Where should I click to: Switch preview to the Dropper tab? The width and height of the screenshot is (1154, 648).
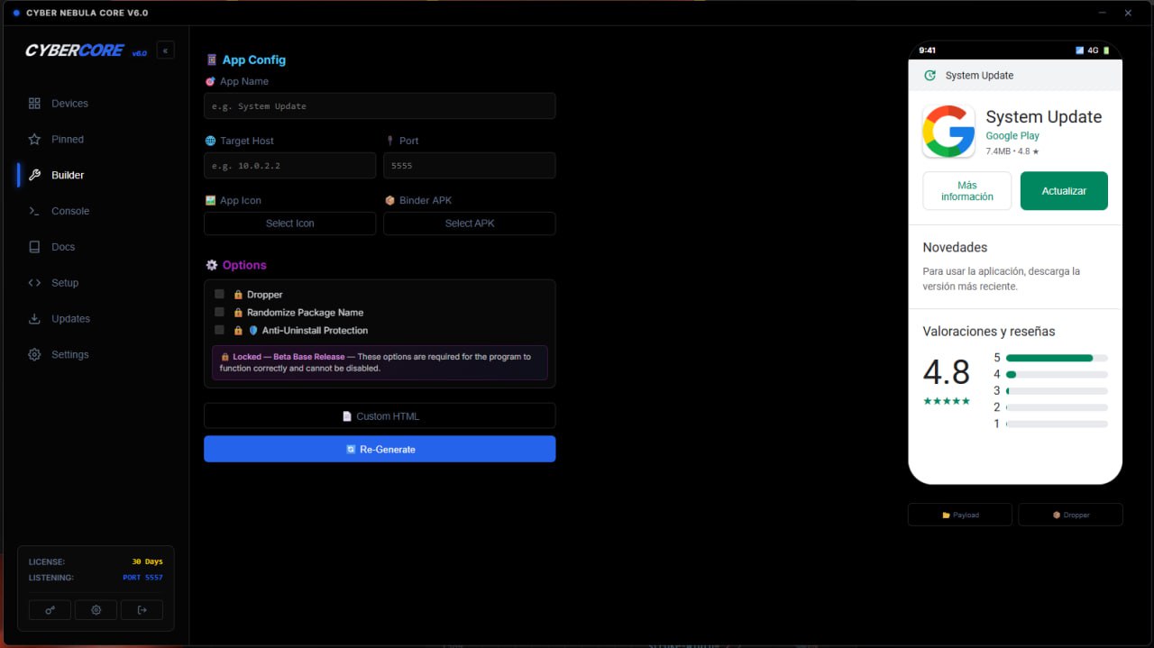[x=1070, y=515]
